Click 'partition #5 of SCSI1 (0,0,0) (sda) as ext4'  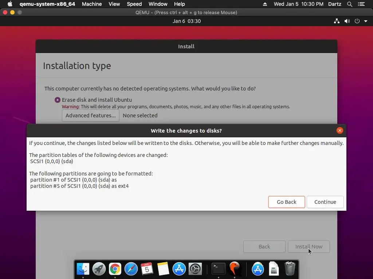[79, 186]
